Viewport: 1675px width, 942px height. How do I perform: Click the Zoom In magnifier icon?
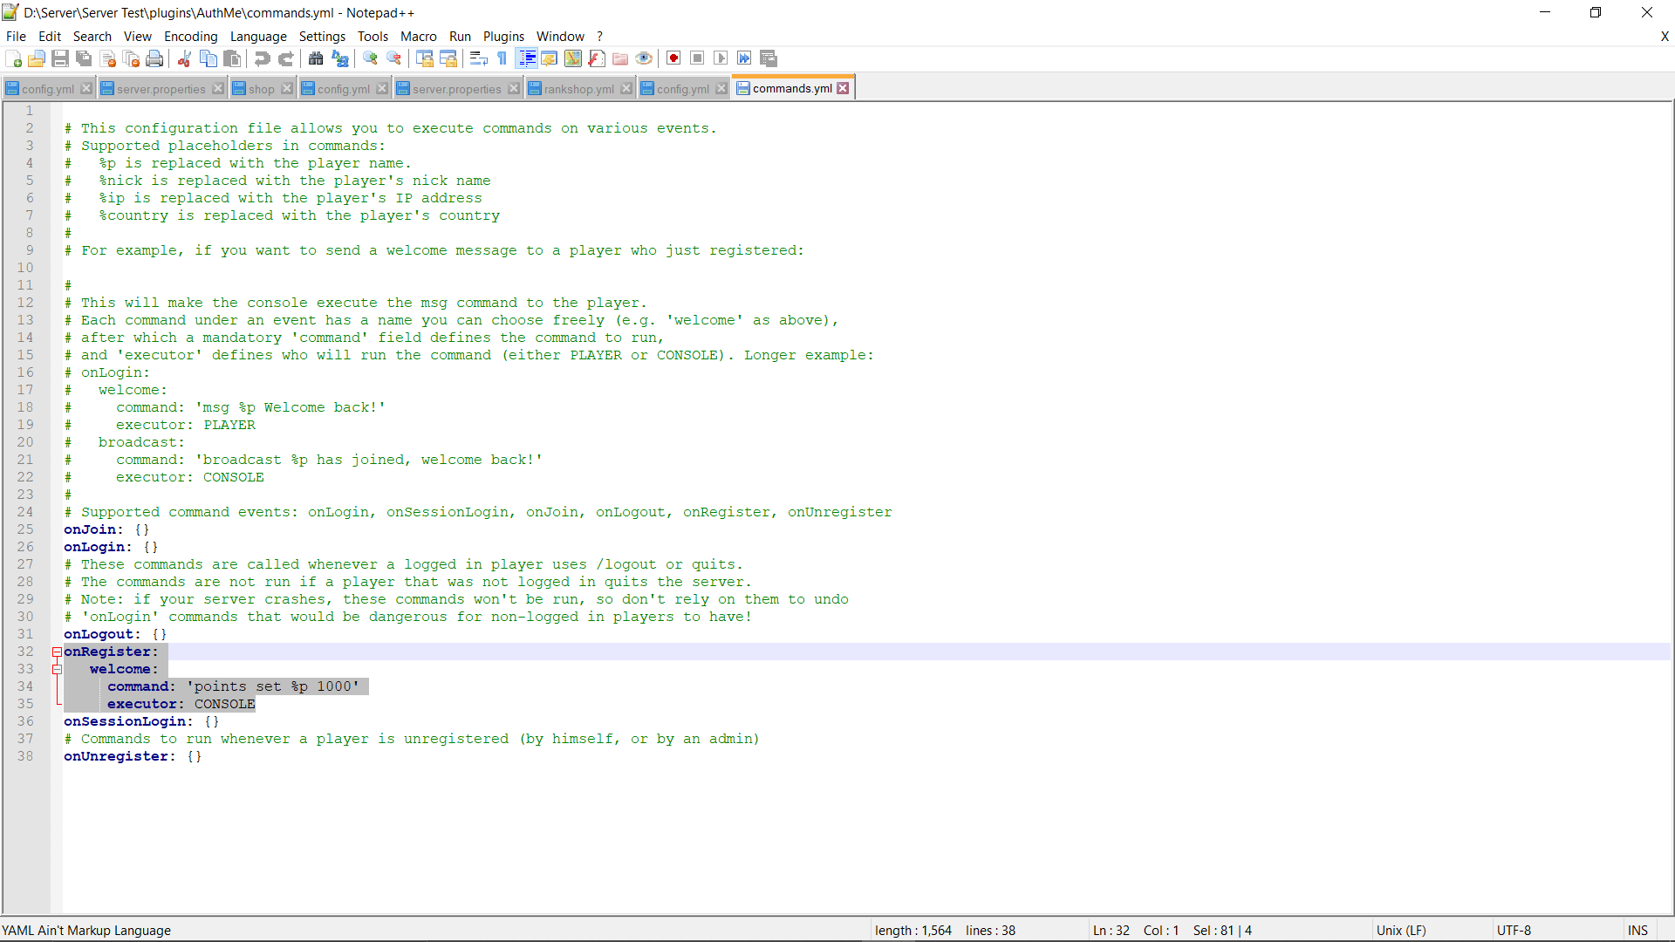370,58
